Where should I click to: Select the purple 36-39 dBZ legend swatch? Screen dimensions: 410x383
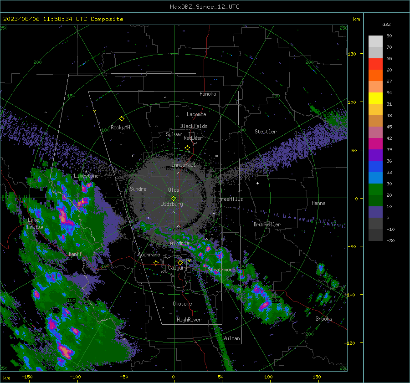coord(375,155)
